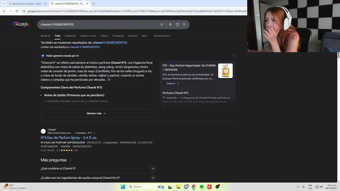Viewport: 340px width, 191px height.
Task: Limit results to 'channel 5 INGREDIENTES'
Action: point(84,47)
